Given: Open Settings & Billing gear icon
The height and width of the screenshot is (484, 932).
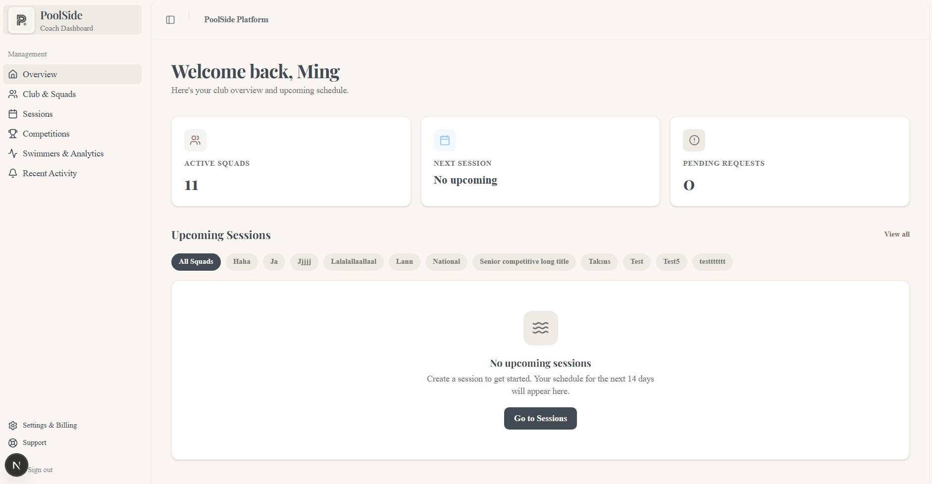Looking at the screenshot, I should coord(13,426).
